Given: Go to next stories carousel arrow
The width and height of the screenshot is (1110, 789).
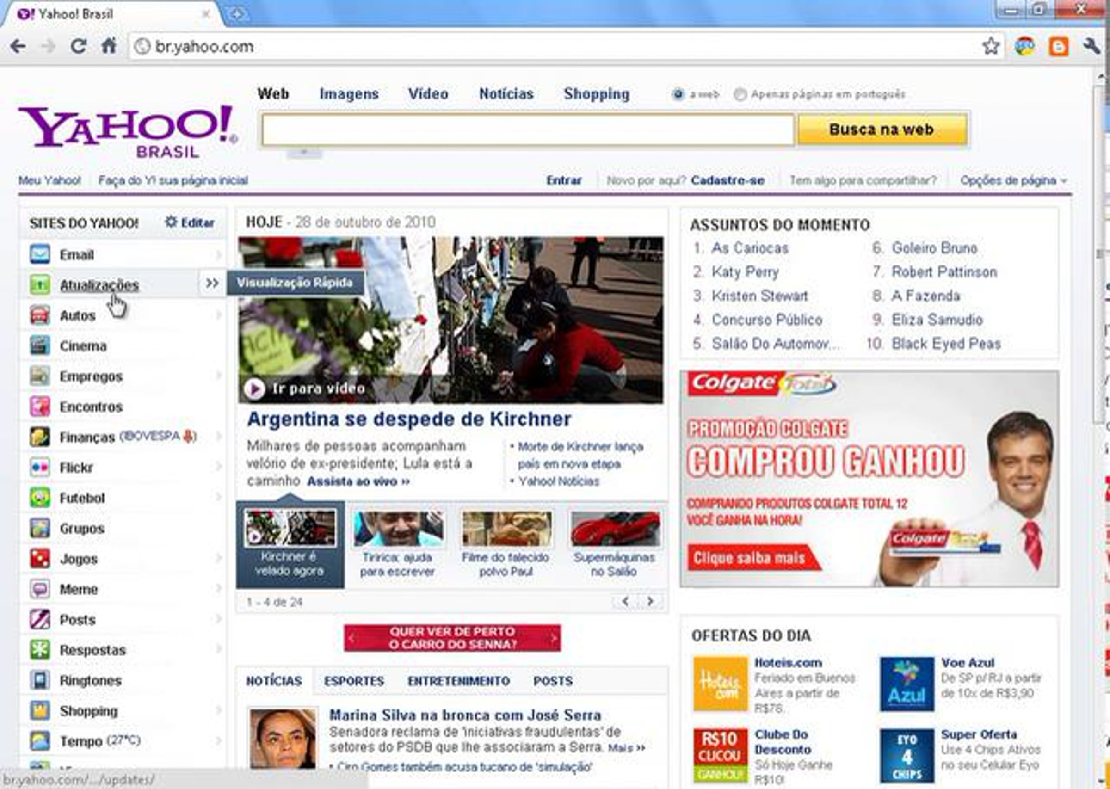Looking at the screenshot, I should tap(650, 602).
